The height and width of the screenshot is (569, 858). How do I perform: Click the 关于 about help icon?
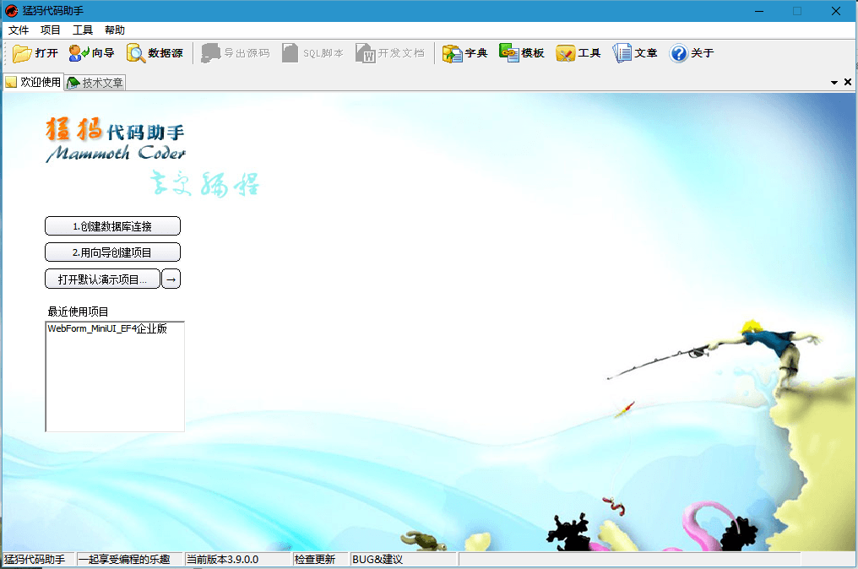[679, 53]
